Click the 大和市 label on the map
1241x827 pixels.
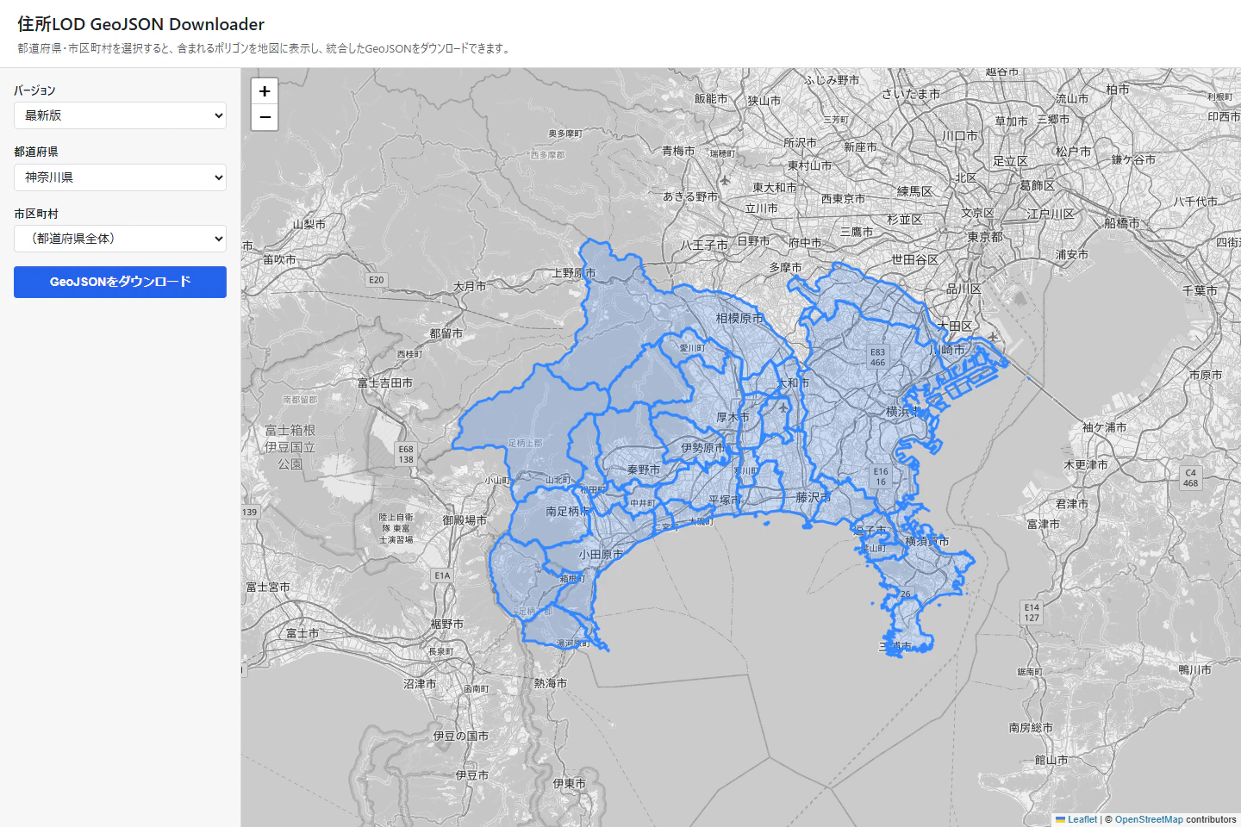(x=793, y=383)
